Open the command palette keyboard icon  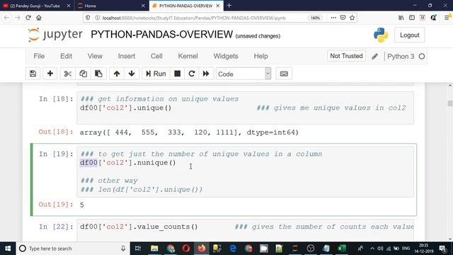point(284,74)
